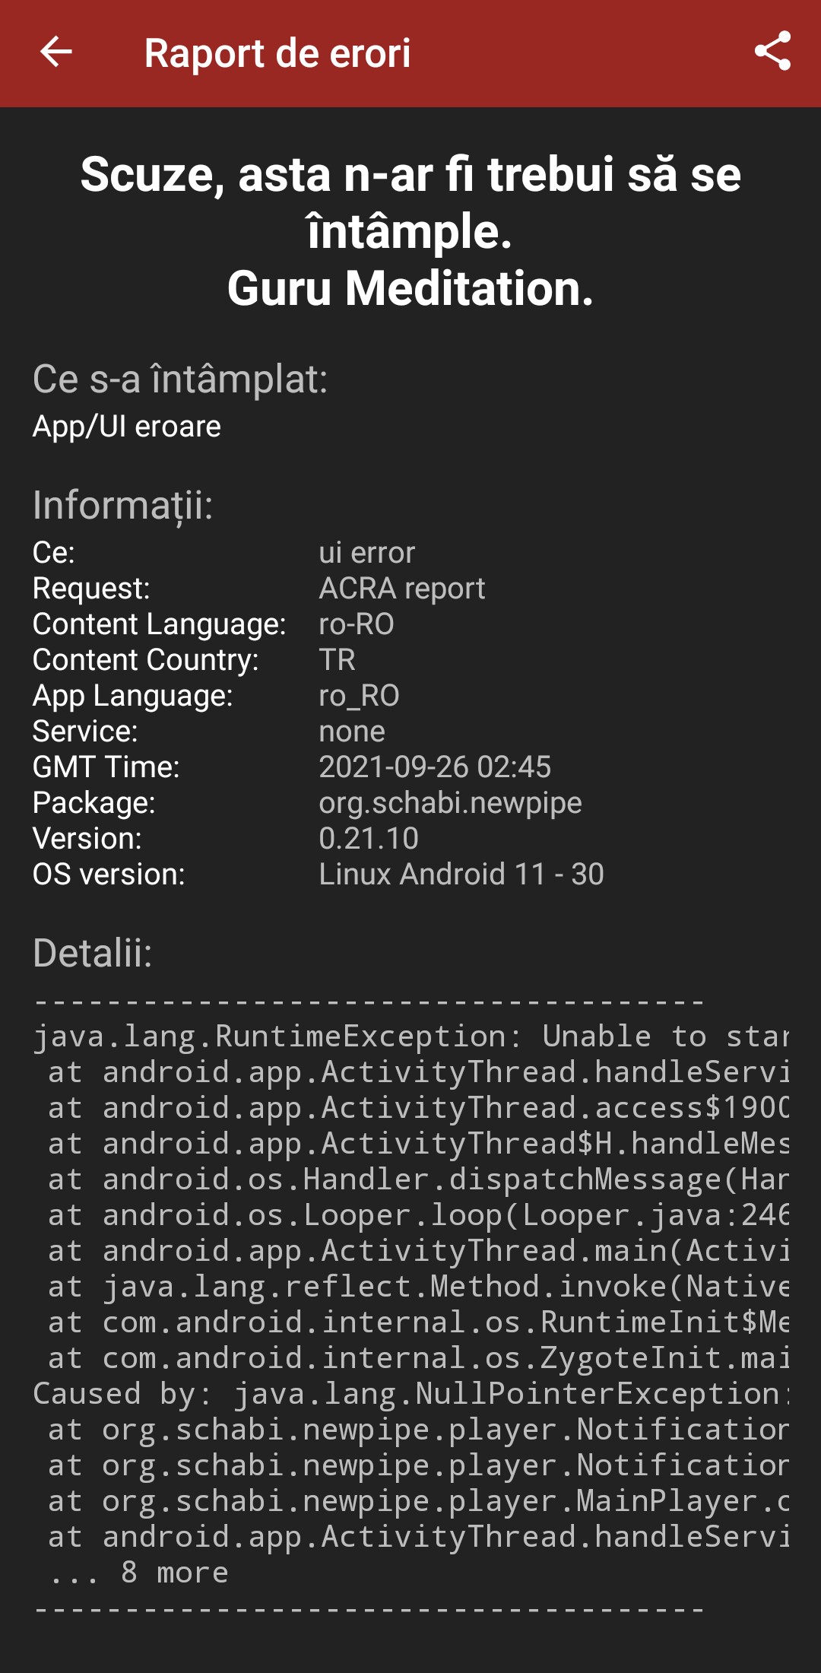Tap the Service value 'none'

click(352, 731)
